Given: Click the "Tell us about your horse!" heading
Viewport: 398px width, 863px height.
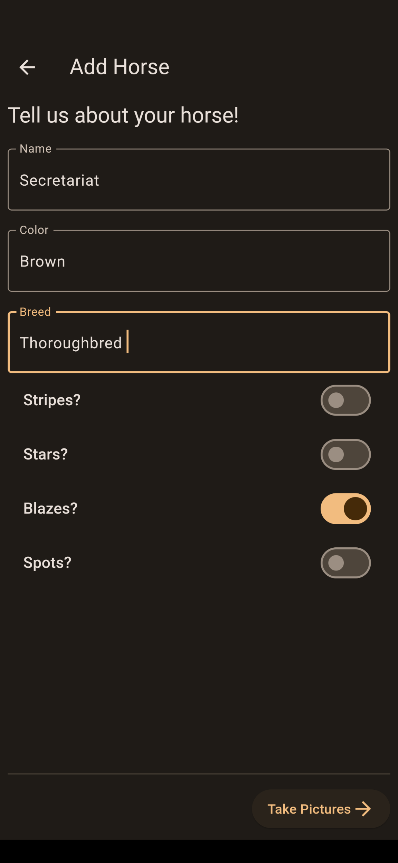Looking at the screenshot, I should click(123, 115).
